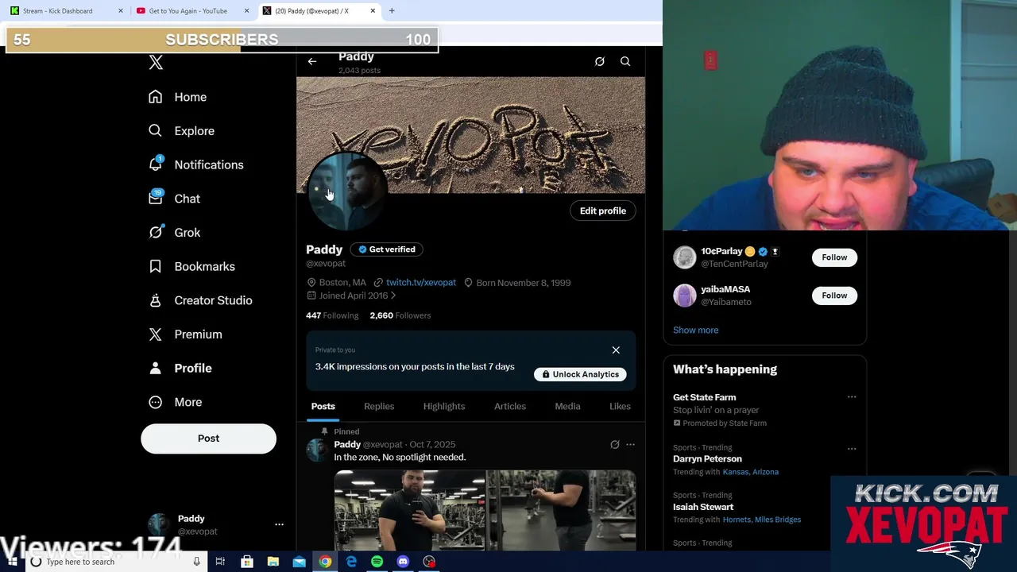Screen dimensions: 1017x572
Task: Open the Miles Bridges trending link
Action: 778,520
